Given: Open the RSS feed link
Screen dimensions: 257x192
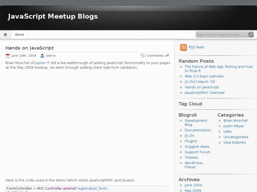Looking at the screenshot, I should coord(196,47).
